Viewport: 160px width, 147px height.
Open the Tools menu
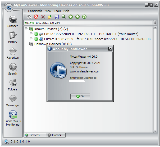click(57, 11)
